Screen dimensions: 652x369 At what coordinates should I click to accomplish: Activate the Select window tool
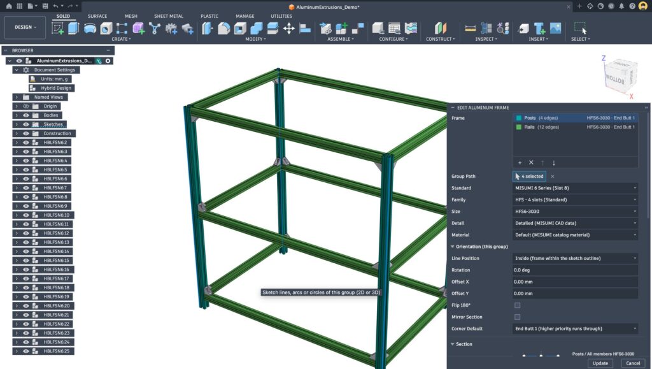580,28
